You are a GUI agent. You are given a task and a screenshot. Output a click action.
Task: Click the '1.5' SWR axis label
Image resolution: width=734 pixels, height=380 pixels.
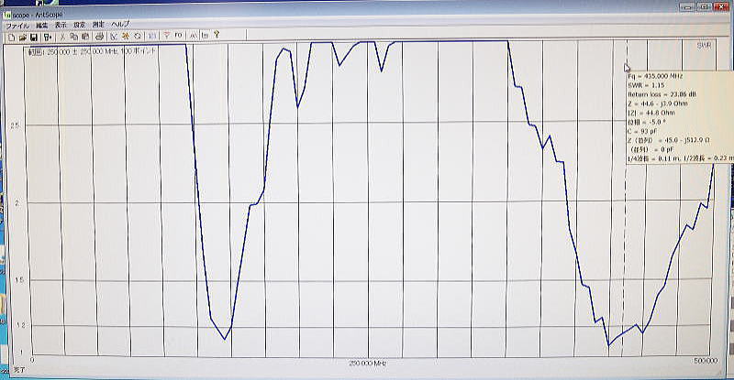coord(18,280)
